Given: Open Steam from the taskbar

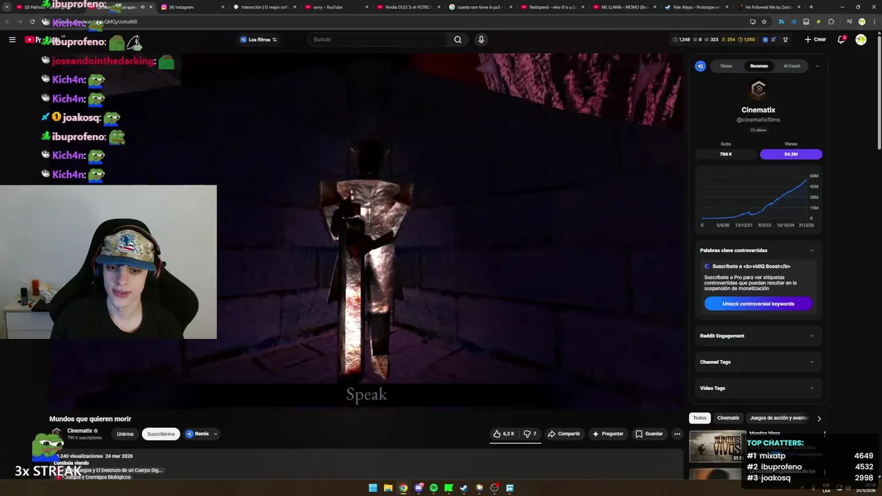Looking at the screenshot, I should [464, 488].
